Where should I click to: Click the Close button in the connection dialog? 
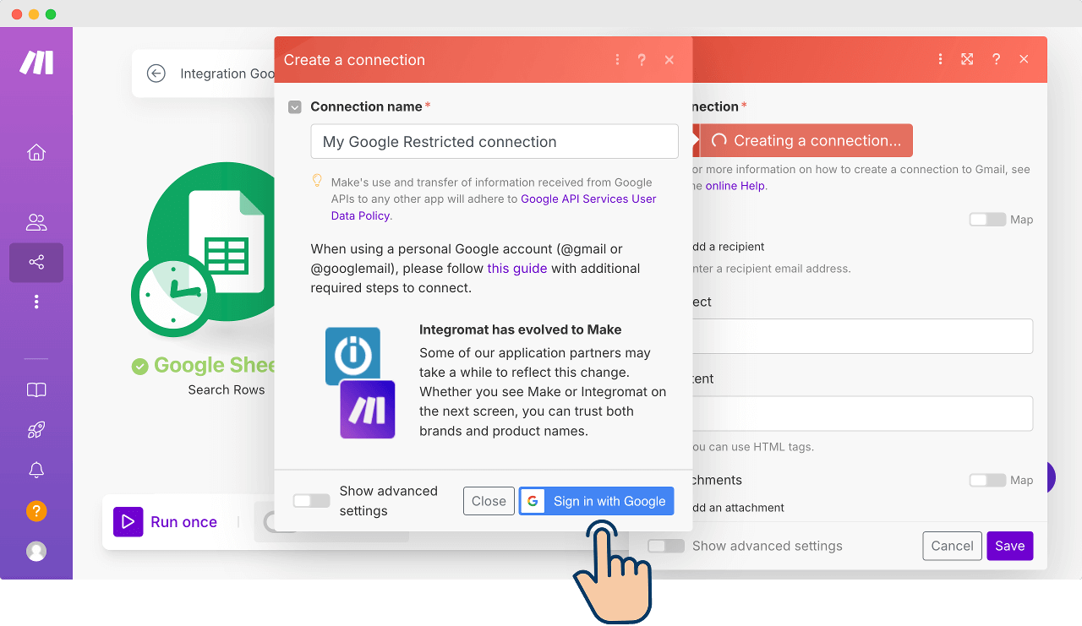[x=489, y=501]
